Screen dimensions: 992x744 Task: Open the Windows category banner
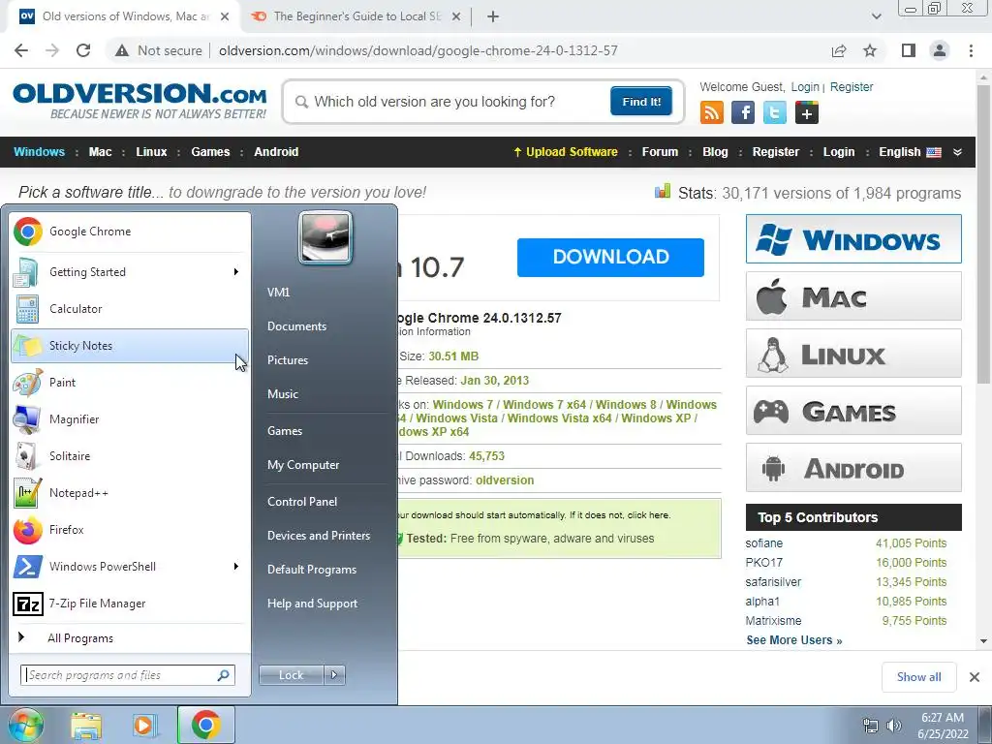coord(853,239)
